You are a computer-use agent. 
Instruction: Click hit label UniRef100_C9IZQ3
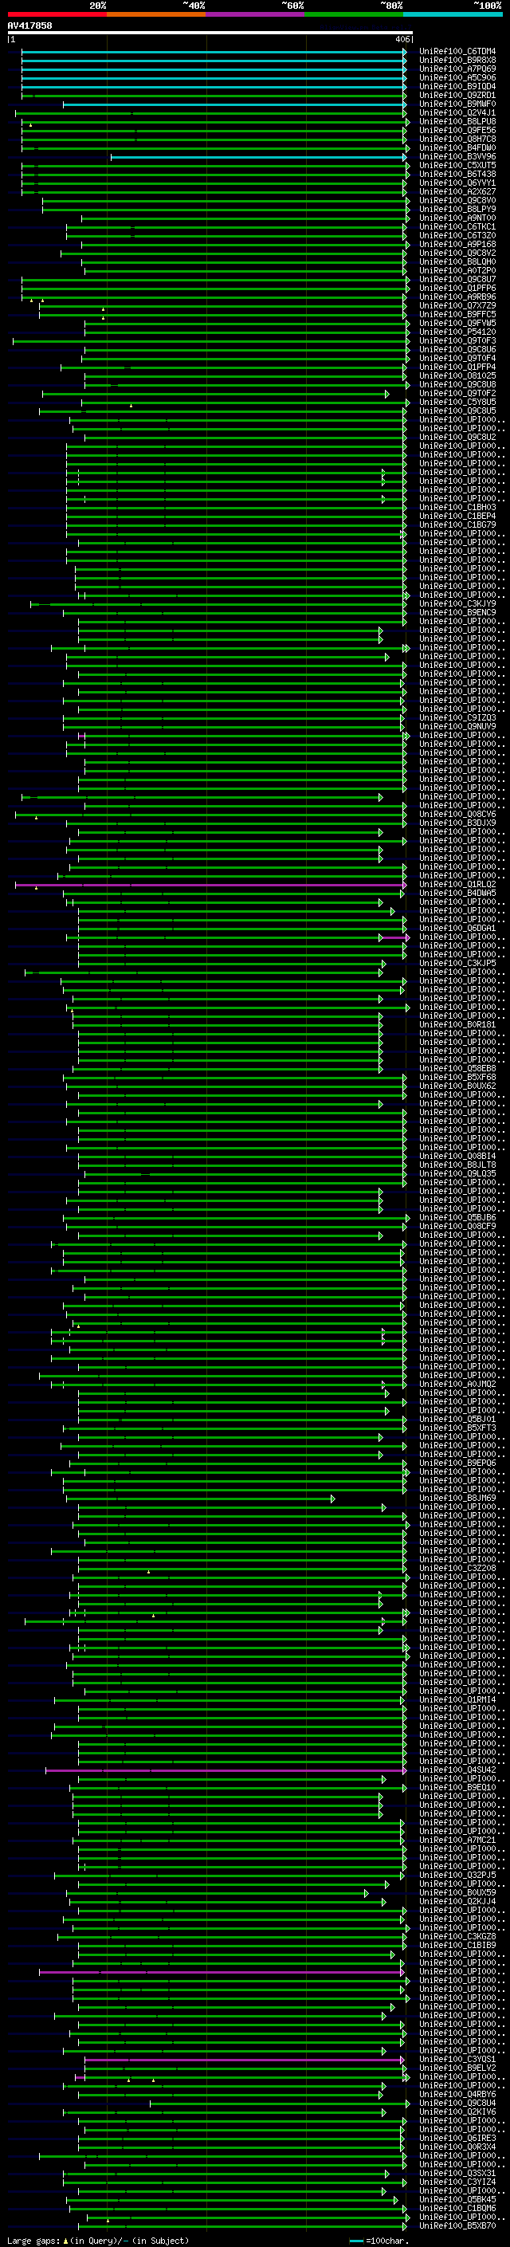(x=457, y=718)
